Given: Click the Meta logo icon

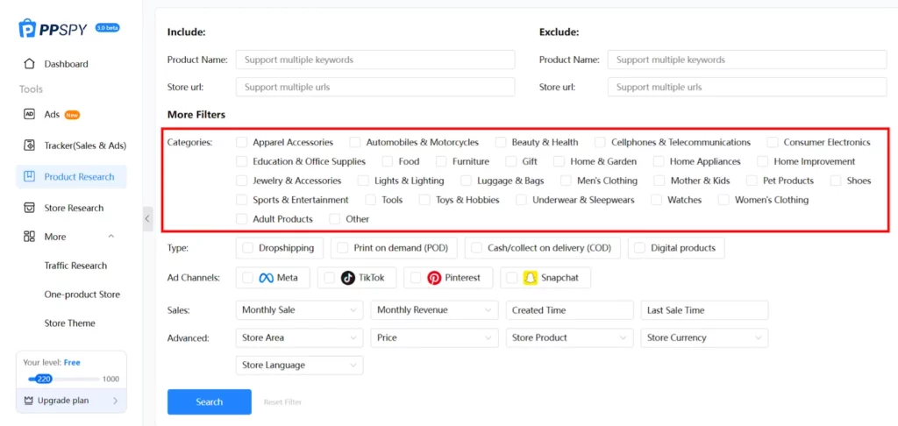Looking at the screenshot, I should click(x=265, y=278).
